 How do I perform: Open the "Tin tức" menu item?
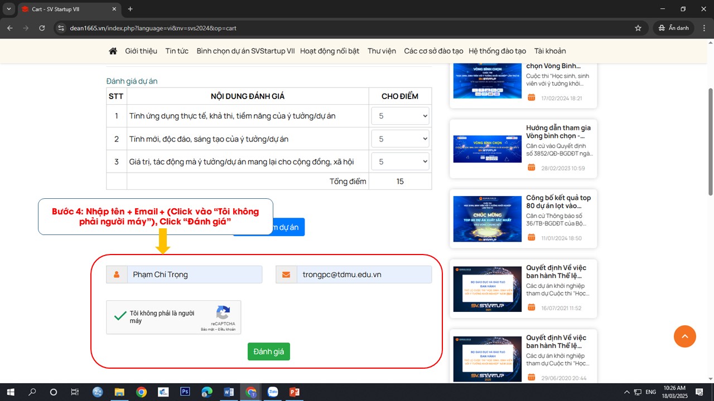click(x=177, y=51)
